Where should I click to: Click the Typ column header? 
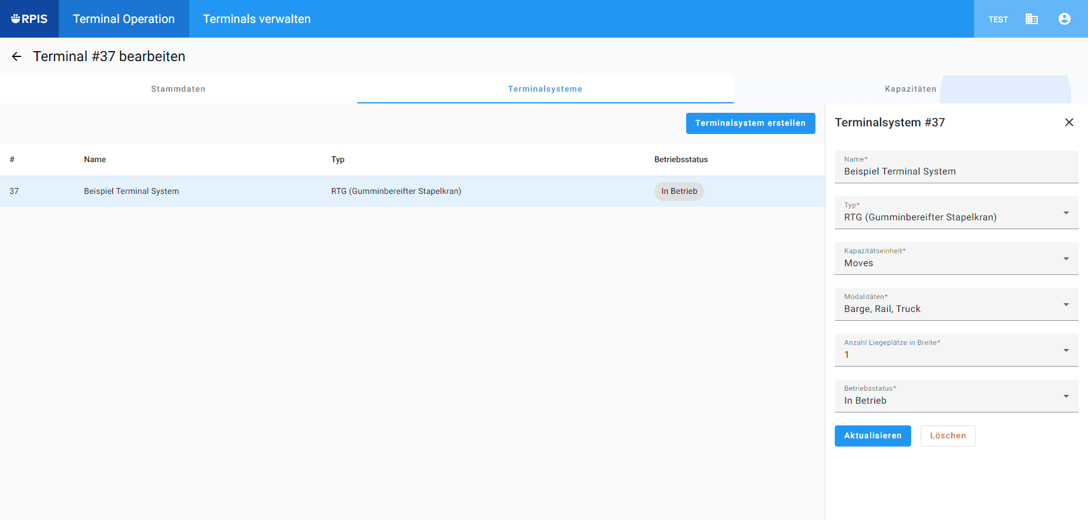point(338,160)
